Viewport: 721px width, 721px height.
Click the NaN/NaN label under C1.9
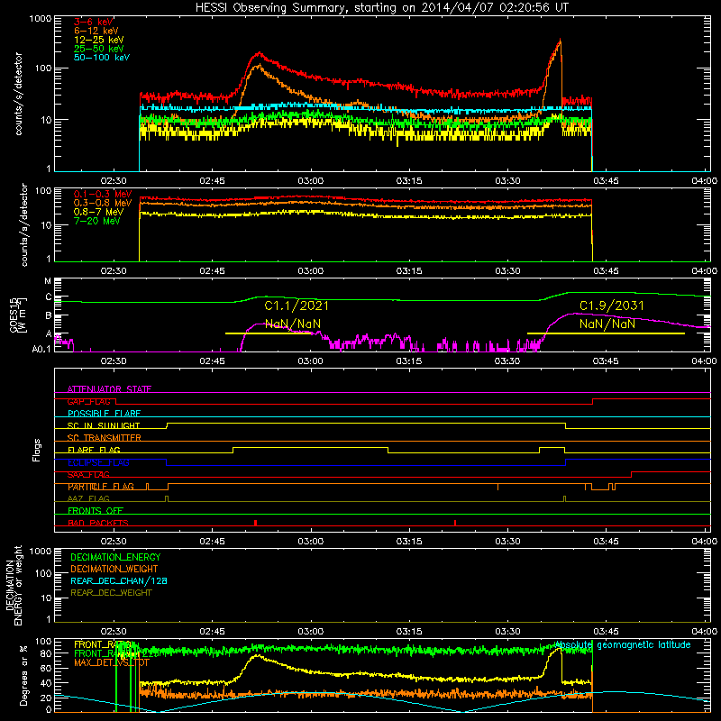click(x=607, y=324)
